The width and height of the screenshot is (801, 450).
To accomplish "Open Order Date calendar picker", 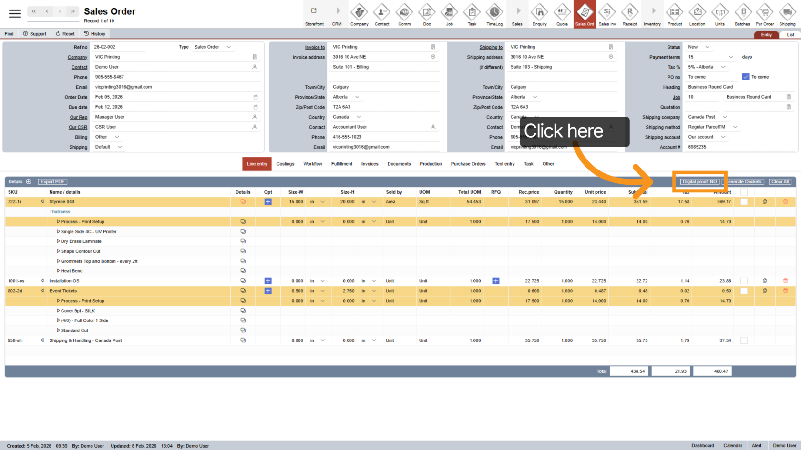I will 255,97.
